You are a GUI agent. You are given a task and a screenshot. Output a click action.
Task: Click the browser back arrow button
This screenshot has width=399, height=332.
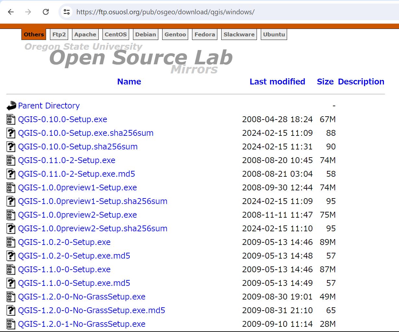point(11,12)
